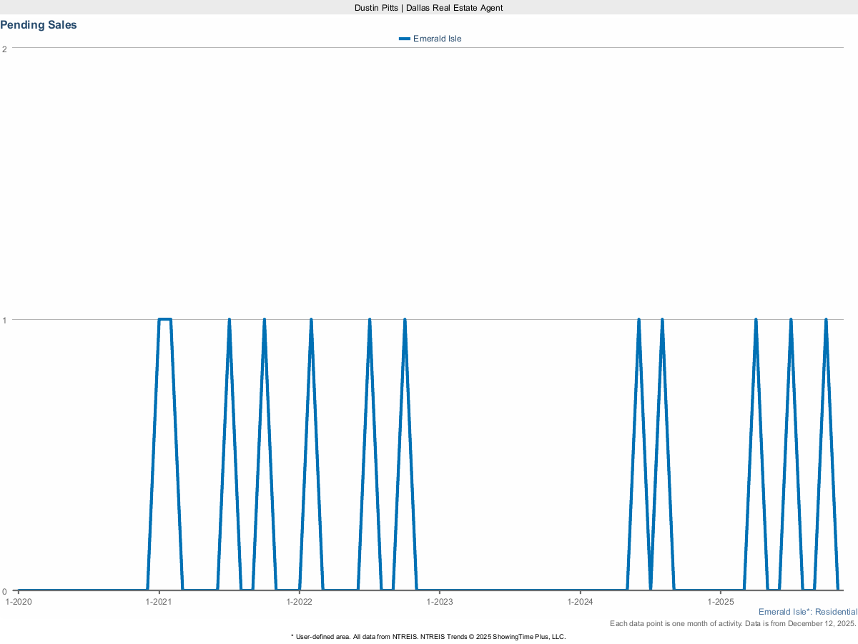Select the 1-2024 x-axis label

pyautogui.click(x=581, y=602)
